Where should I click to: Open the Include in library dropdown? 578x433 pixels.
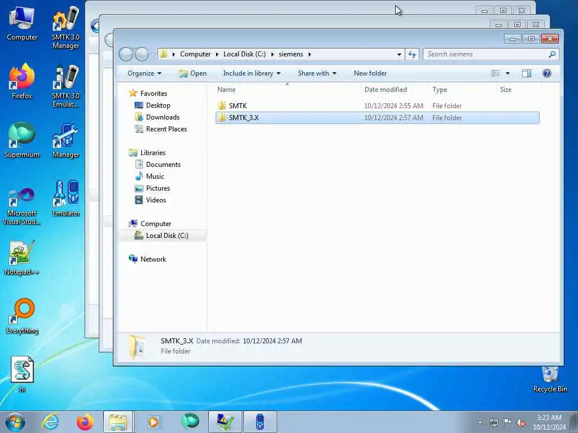click(252, 73)
